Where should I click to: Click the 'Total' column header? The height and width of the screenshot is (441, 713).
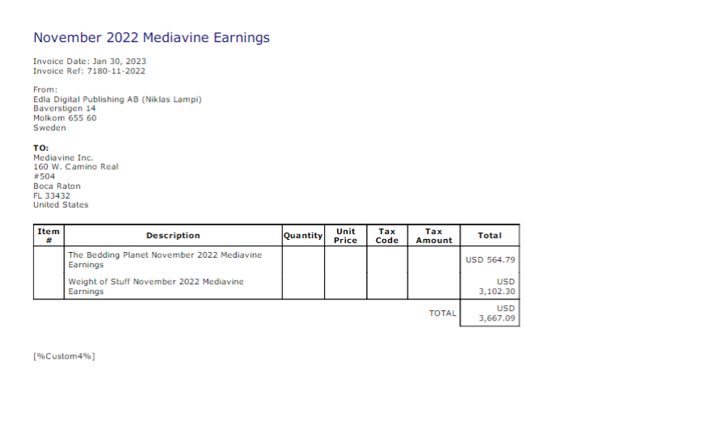tap(490, 235)
